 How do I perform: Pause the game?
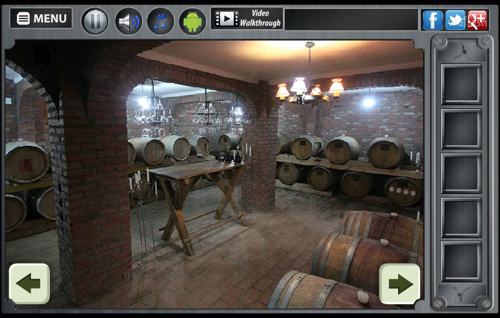pyautogui.click(x=95, y=21)
